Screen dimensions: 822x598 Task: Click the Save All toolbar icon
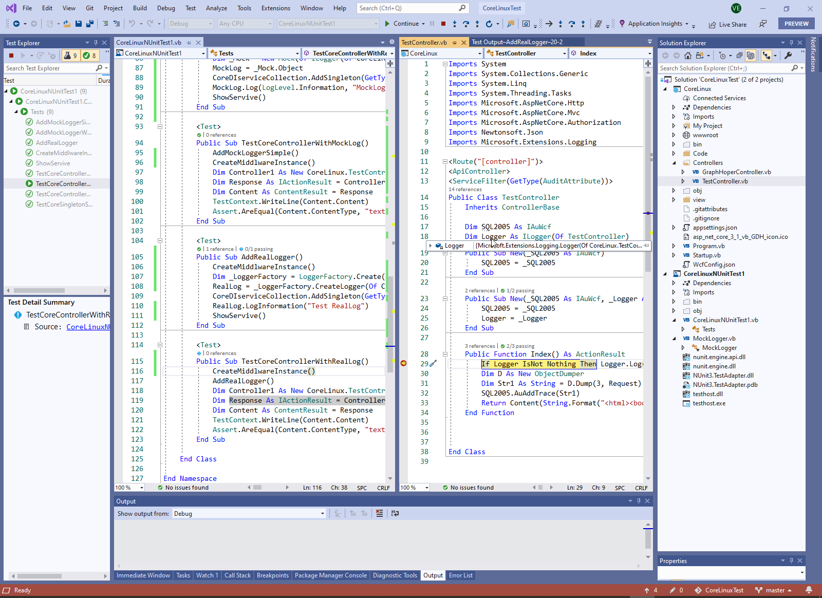[89, 24]
